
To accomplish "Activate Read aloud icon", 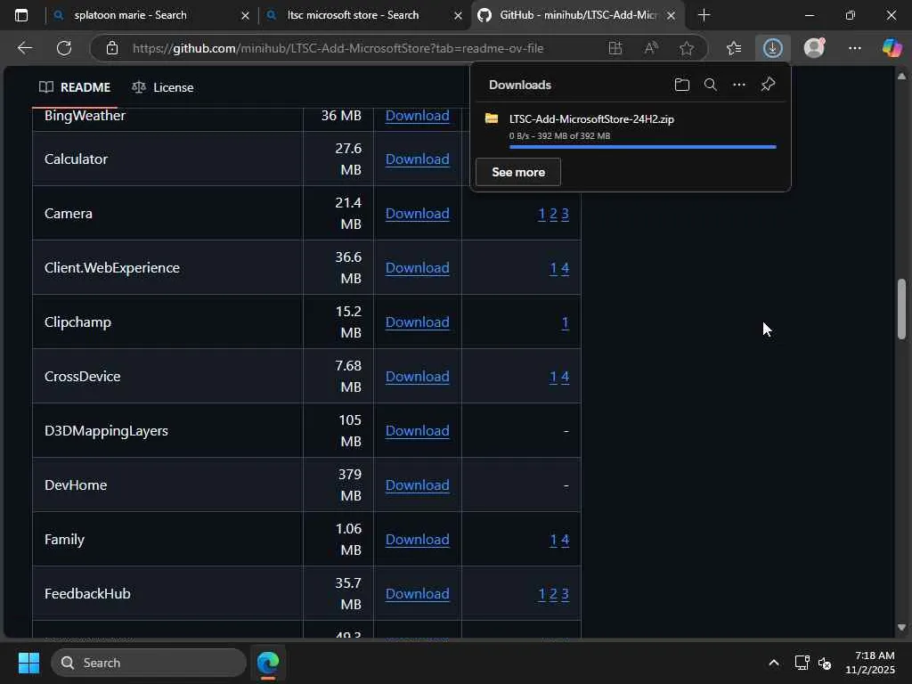I will point(651,48).
